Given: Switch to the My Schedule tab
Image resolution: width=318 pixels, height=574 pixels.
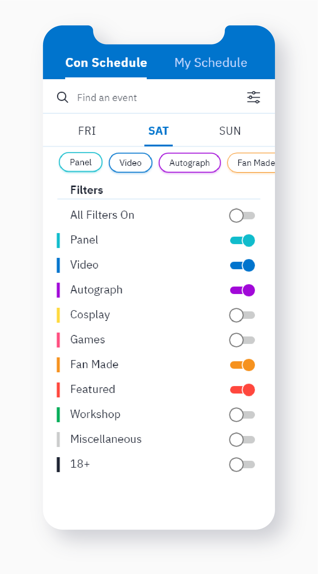Looking at the screenshot, I should point(211,63).
